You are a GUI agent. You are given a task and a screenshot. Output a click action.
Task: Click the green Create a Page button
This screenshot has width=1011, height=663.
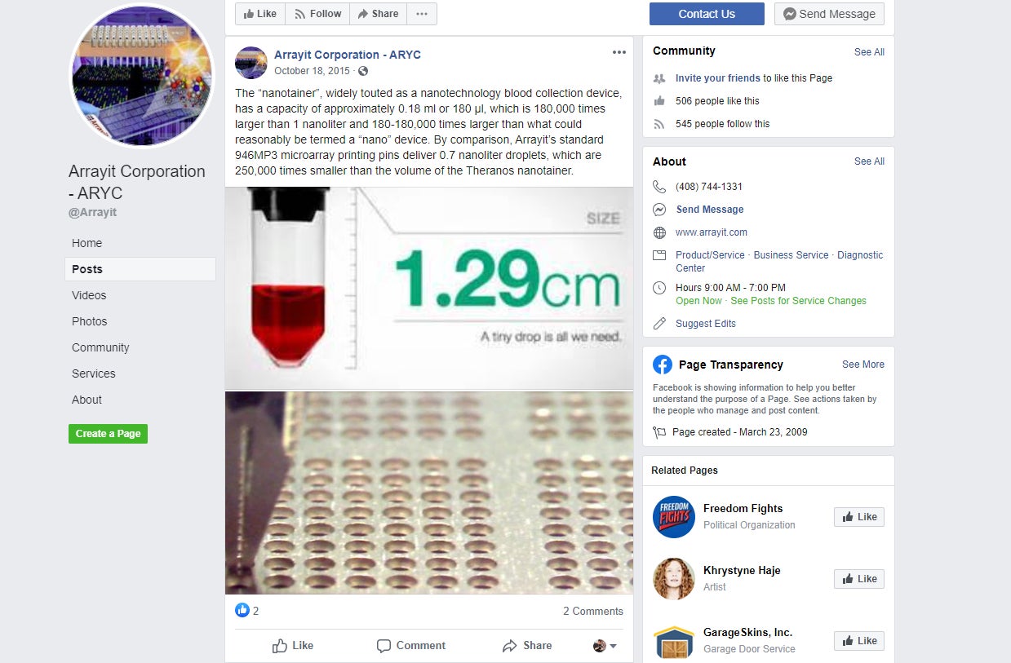click(x=108, y=434)
